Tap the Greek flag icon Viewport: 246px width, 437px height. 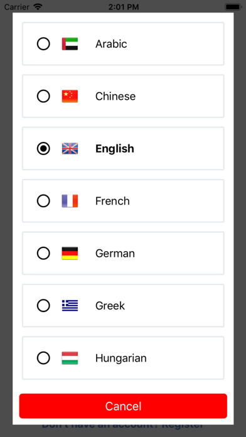(x=70, y=306)
